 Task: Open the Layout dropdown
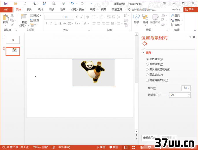click(x=36, y=16)
